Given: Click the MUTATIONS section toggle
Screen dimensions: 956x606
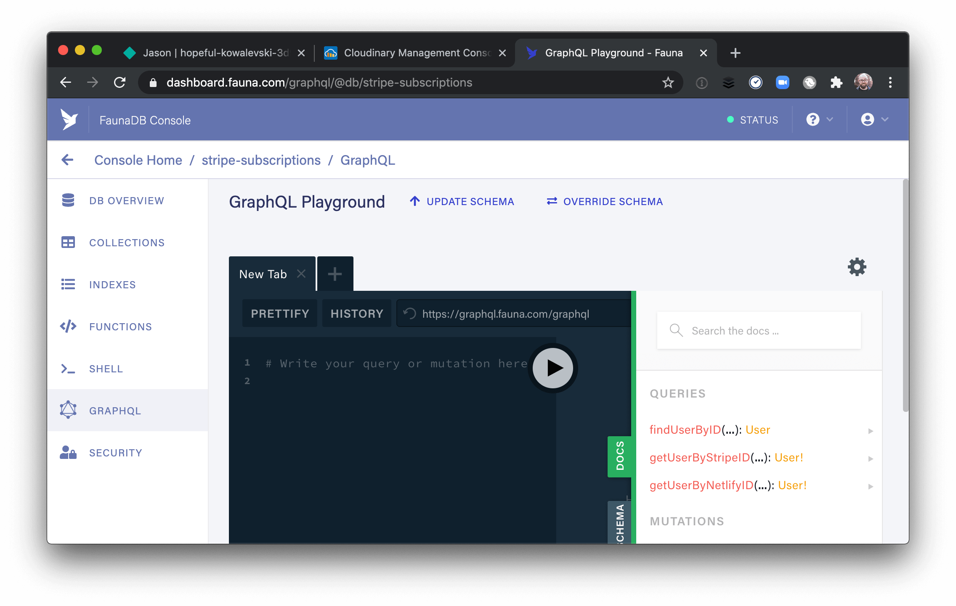Looking at the screenshot, I should (686, 521).
